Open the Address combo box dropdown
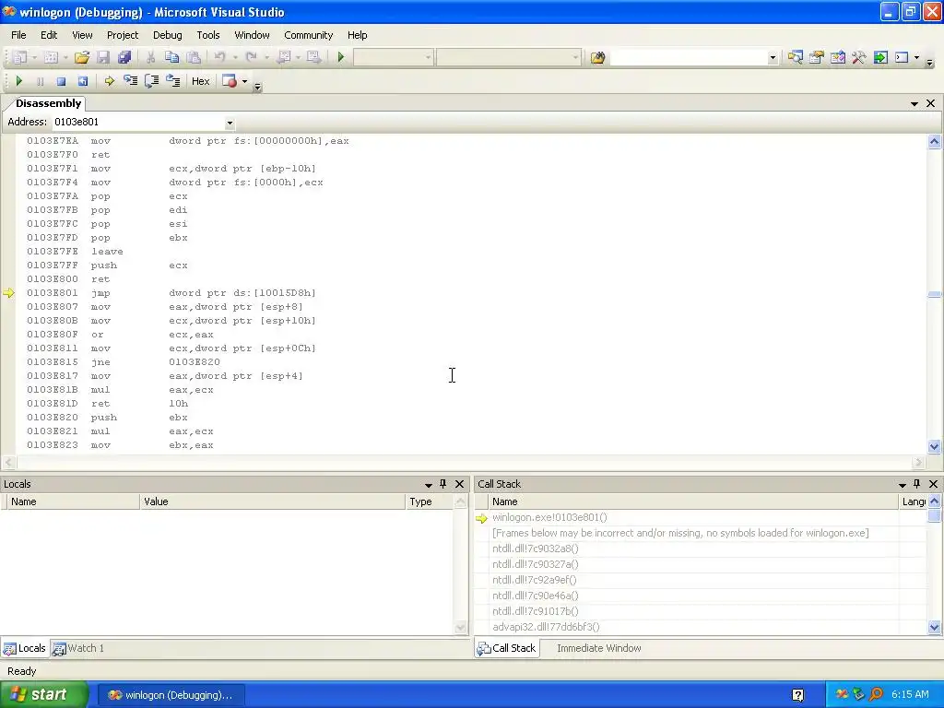The height and width of the screenshot is (708, 944). [230, 123]
